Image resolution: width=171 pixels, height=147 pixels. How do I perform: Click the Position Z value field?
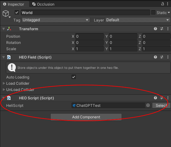156,36
